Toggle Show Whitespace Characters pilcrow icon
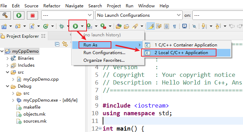Screen dimensions: 243x132 point(175,27)
